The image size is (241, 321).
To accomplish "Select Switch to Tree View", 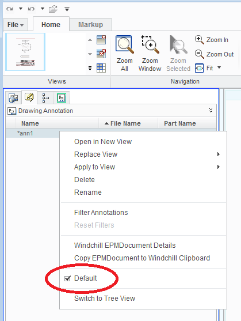I will (105, 299).
